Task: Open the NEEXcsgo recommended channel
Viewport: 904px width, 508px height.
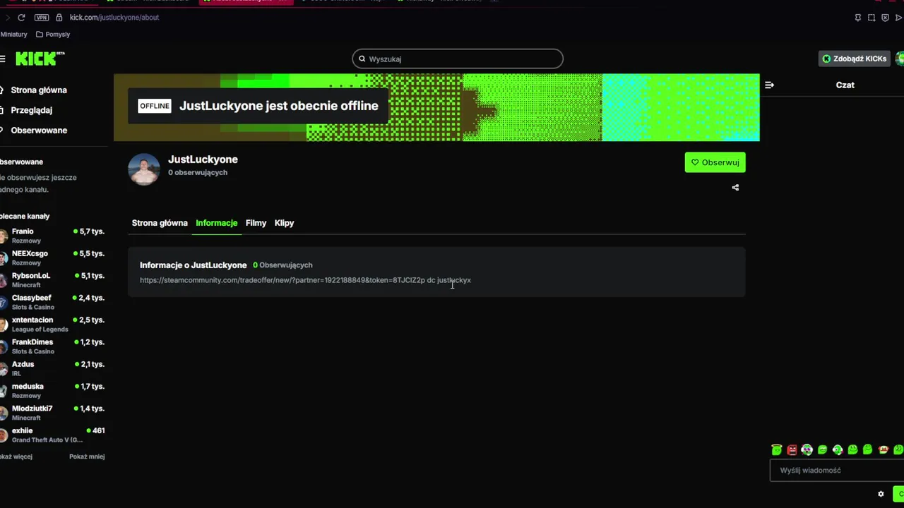Action: [53, 258]
